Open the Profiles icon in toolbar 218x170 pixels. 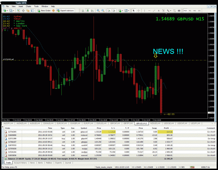coord(11,11)
